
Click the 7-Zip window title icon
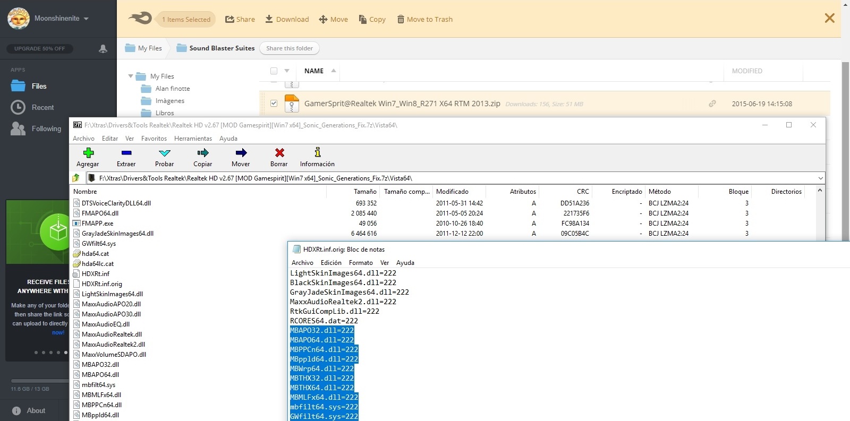pos(78,125)
